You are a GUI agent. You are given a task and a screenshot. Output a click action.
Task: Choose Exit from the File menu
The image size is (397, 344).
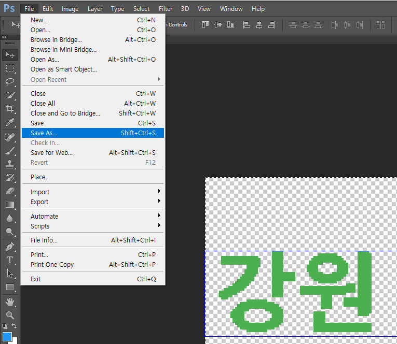pos(93,279)
